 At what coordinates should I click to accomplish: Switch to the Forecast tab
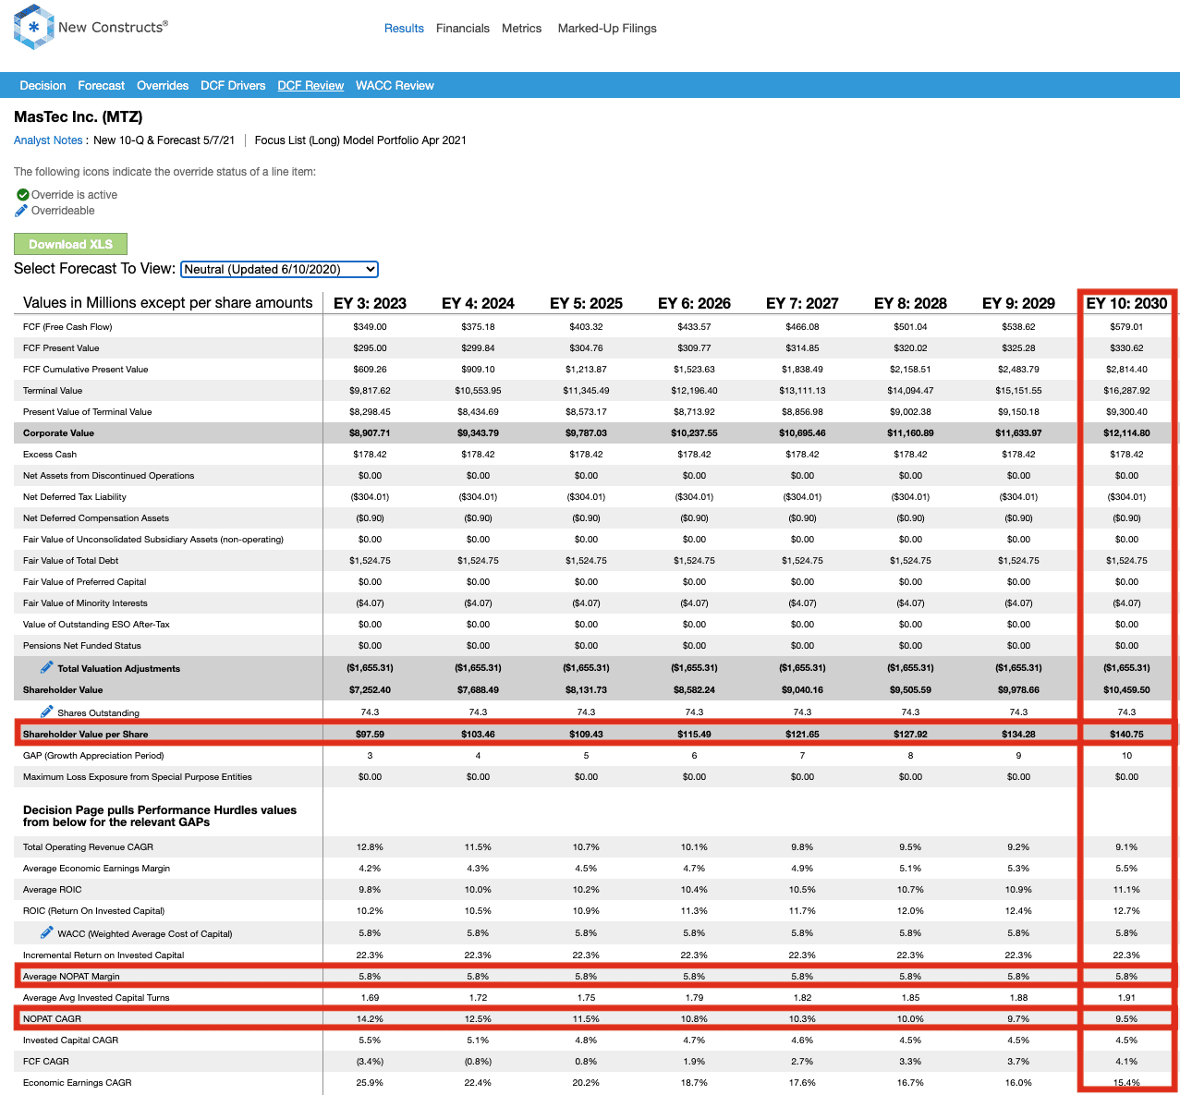pyautogui.click(x=102, y=86)
